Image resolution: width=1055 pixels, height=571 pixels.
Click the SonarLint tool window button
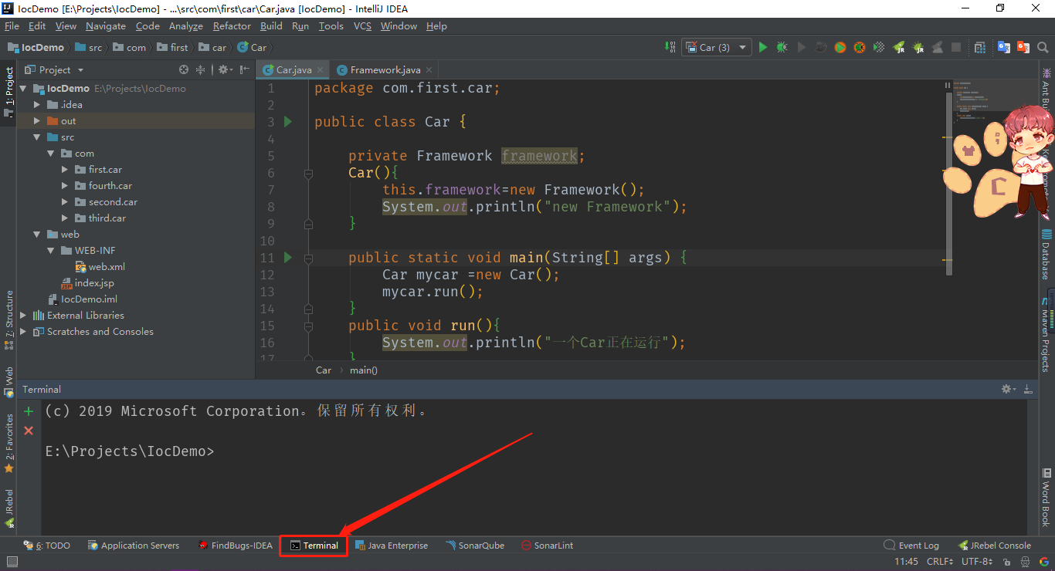(x=548, y=546)
